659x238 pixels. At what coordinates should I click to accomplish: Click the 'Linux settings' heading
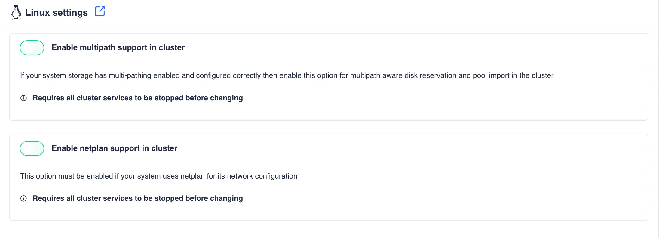coord(57,12)
